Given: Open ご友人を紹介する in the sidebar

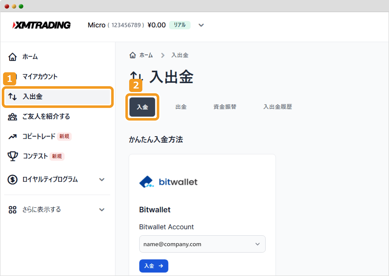Looking at the screenshot, I should click(x=46, y=117).
